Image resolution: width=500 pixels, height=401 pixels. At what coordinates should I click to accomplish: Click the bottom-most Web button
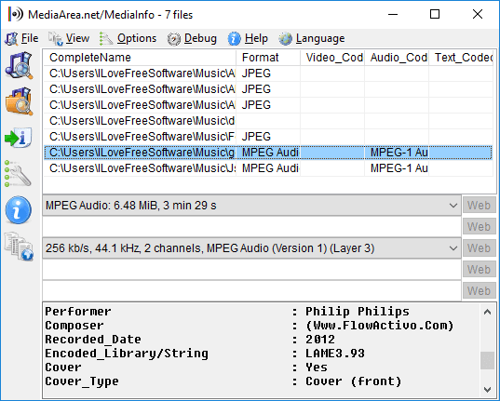[479, 291]
